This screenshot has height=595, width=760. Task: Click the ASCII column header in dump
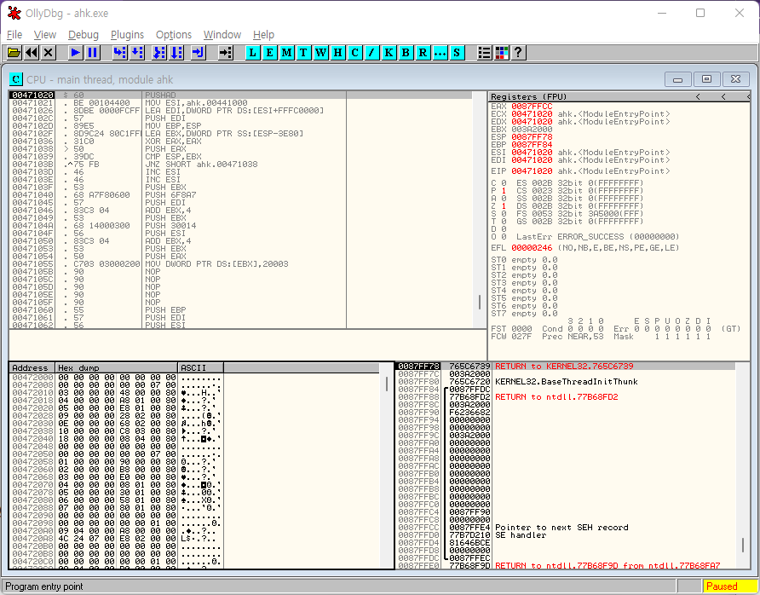click(201, 367)
